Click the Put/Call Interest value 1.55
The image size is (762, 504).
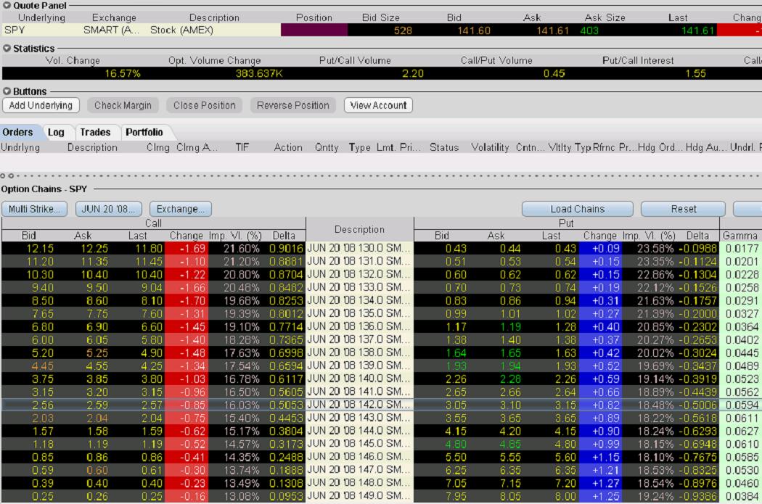695,73
